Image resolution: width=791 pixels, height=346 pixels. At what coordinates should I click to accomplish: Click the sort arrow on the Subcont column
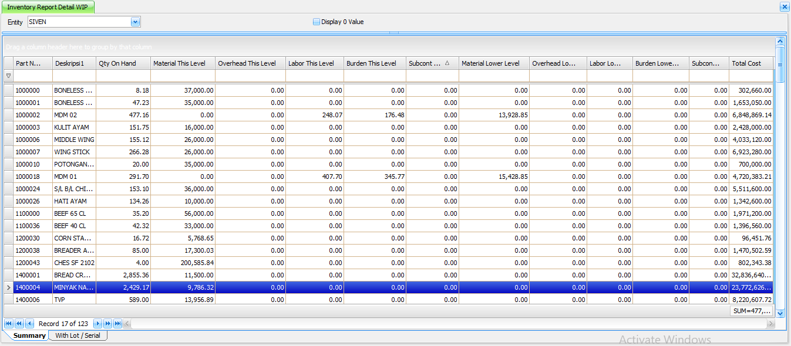click(447, 63)
